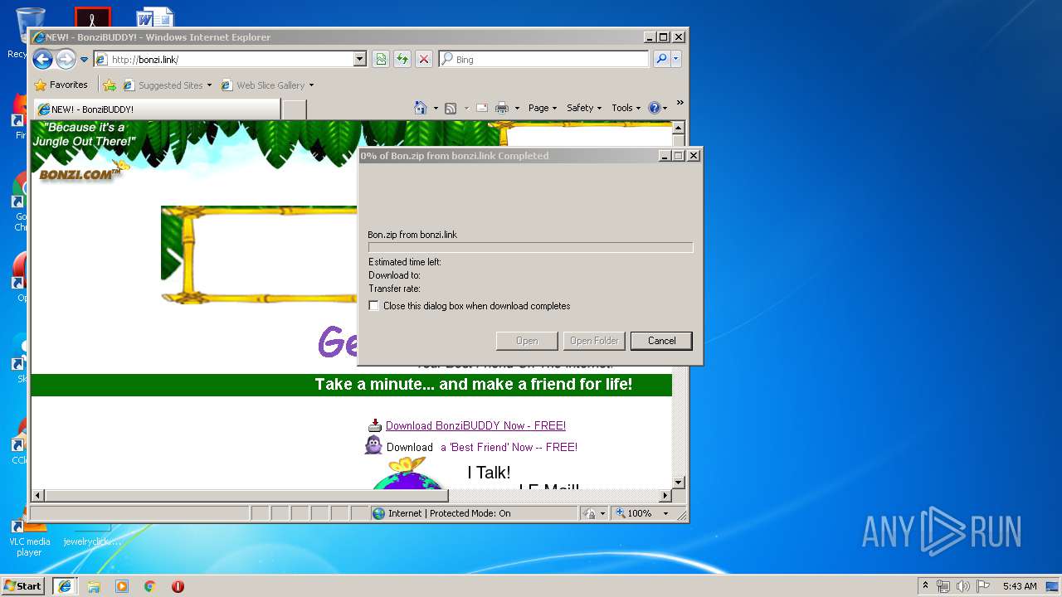Click the horizontal scrollbar right arrow
Viewport: 1062px width, 597px height.
point(665,496)
